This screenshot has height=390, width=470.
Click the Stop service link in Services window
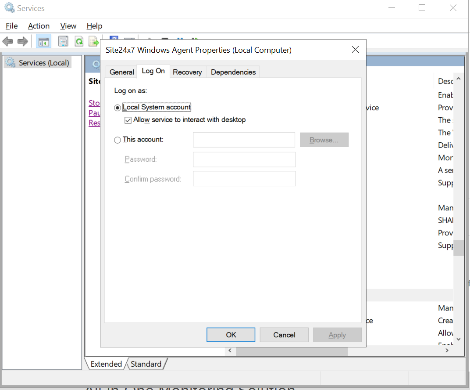click(94, 103)
